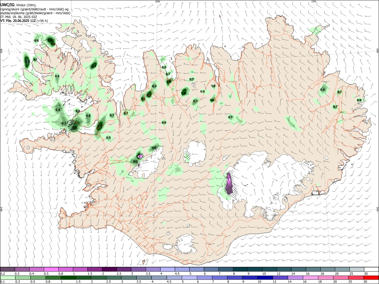This screenshot has width=379, height=284.
Task: Choose the violet 12 rain scale swatch
Action: pyautogui.click(x=280, y=278)
